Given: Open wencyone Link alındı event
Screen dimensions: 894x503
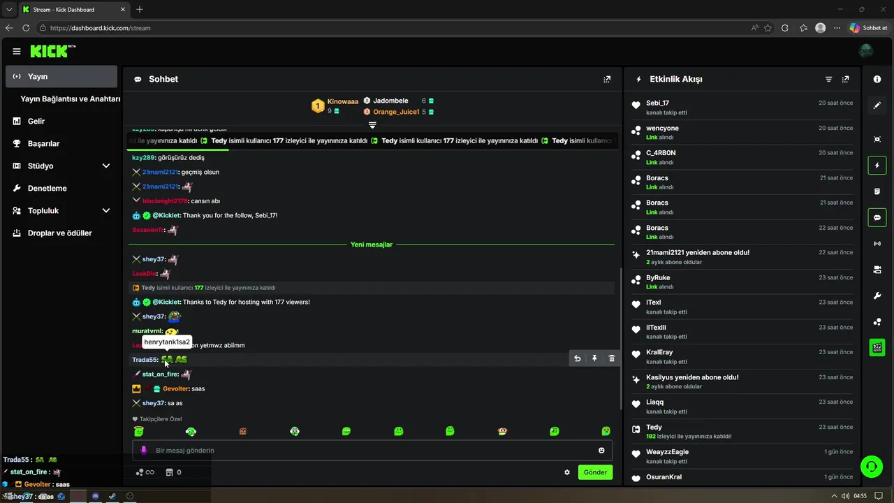Looking at the screenshot, I should [742, 133].
